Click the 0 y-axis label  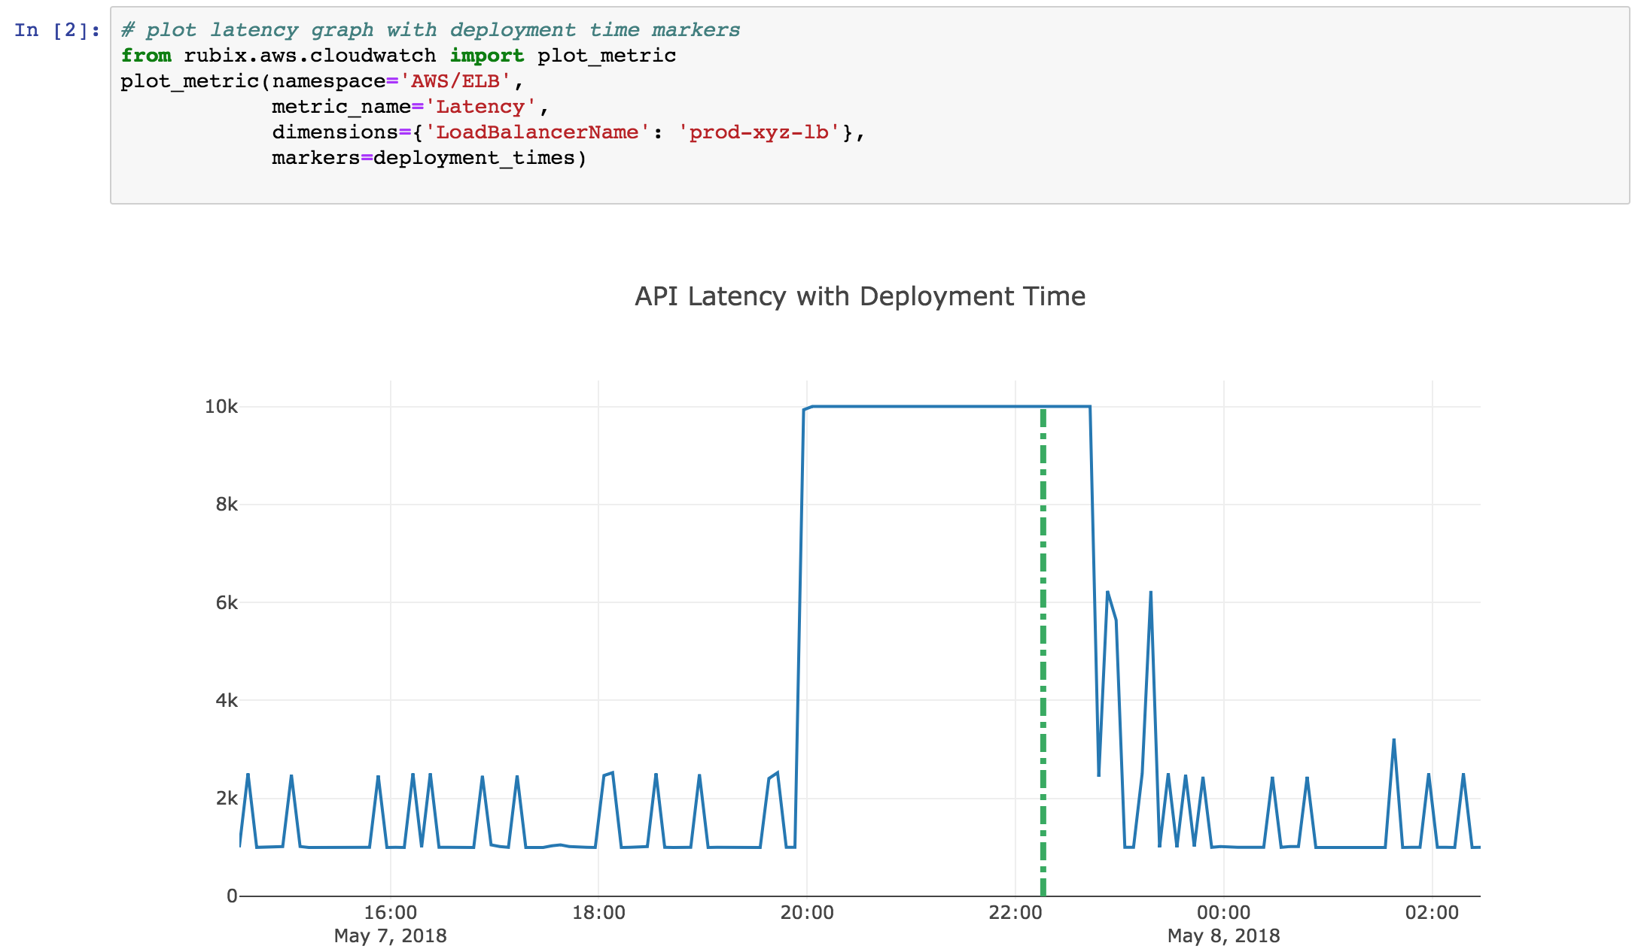(x=232, y=896)
